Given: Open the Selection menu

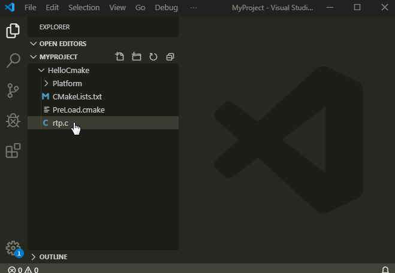Looking at the screenshot, I should coord(84,8).
